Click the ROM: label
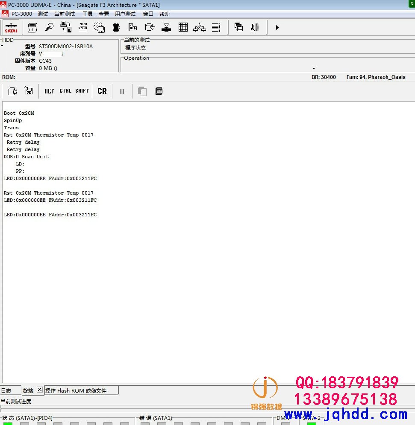415x425 pixels. point(9,77)
